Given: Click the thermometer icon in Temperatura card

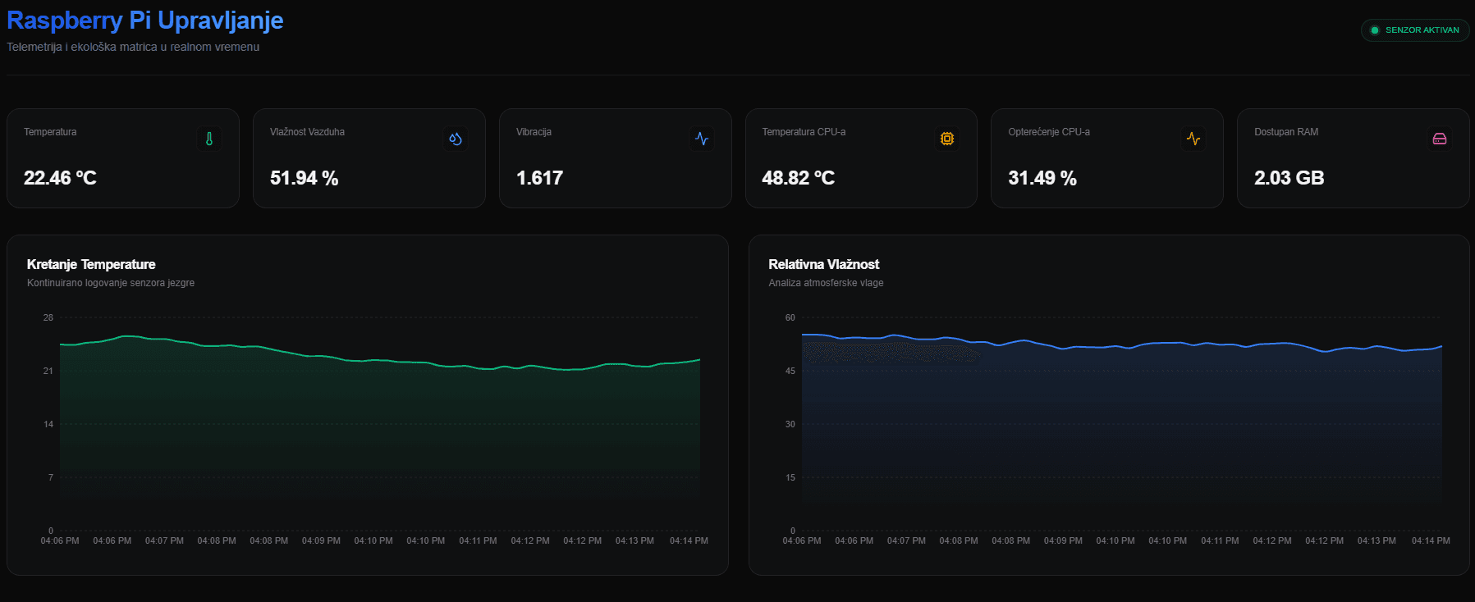Looking at the screenshot, I should 209,139.
